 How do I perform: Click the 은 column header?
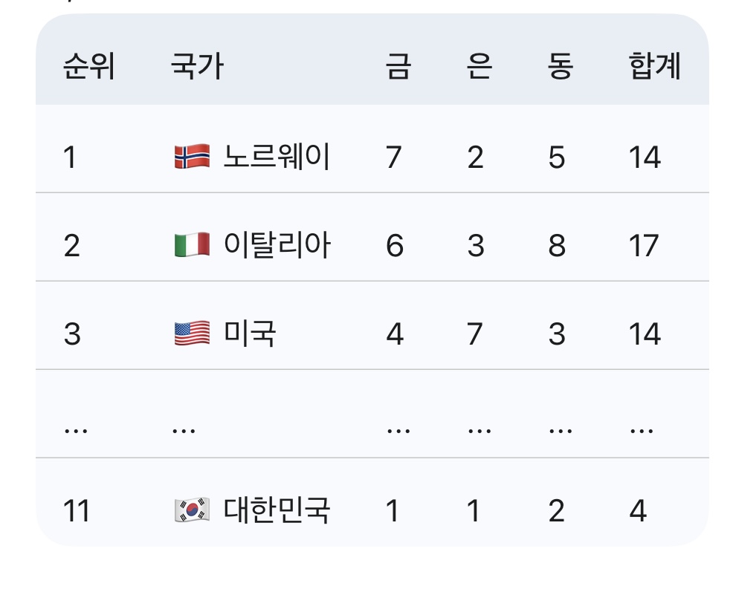480,66
